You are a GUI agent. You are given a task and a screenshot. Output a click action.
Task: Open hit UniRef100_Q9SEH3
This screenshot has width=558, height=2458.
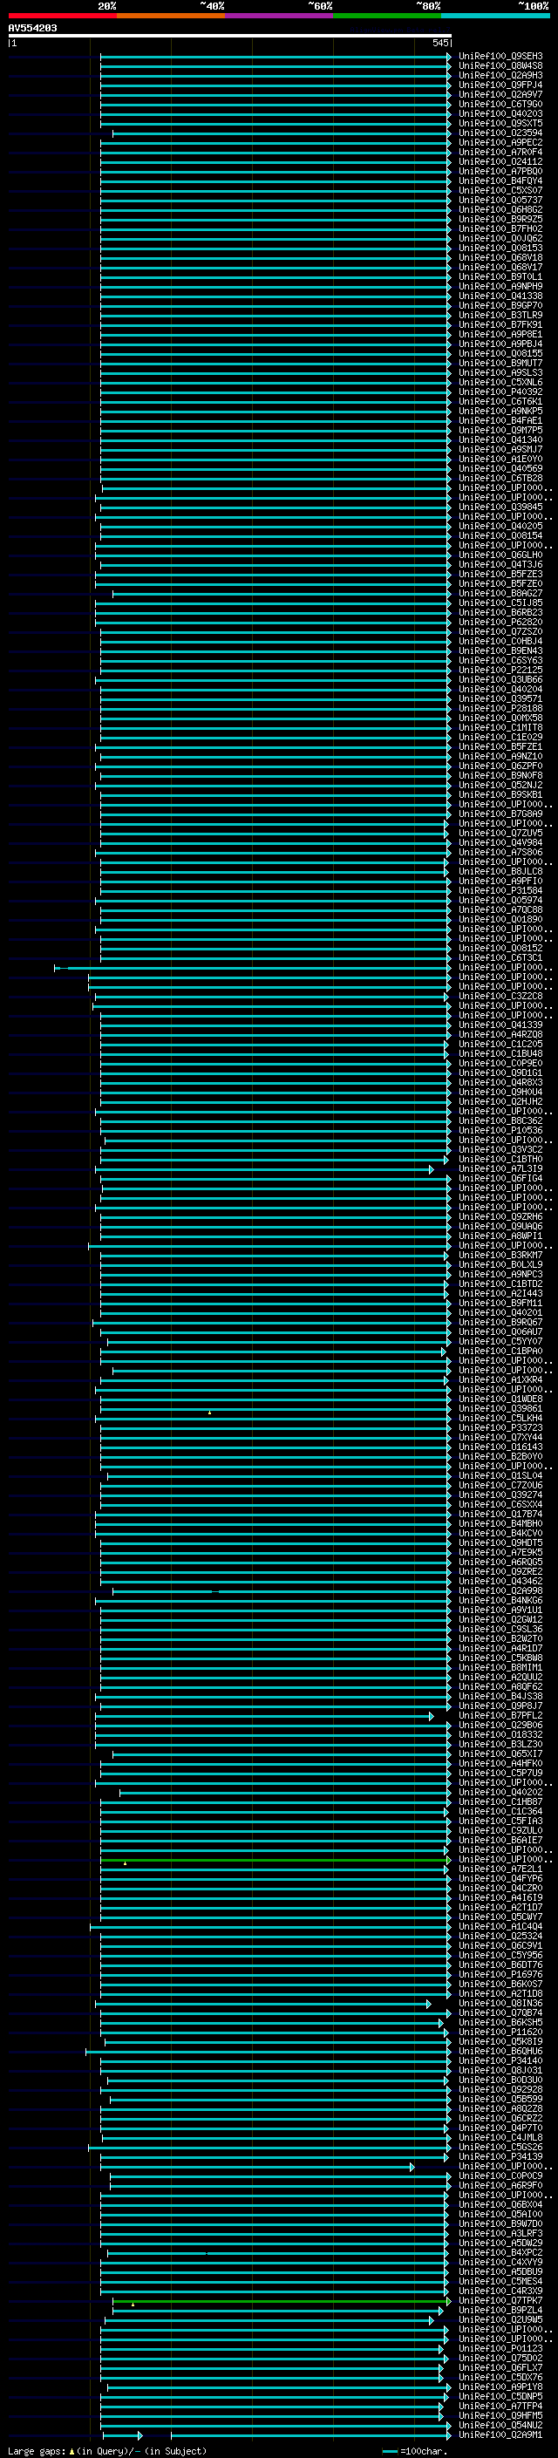[500, 57]
